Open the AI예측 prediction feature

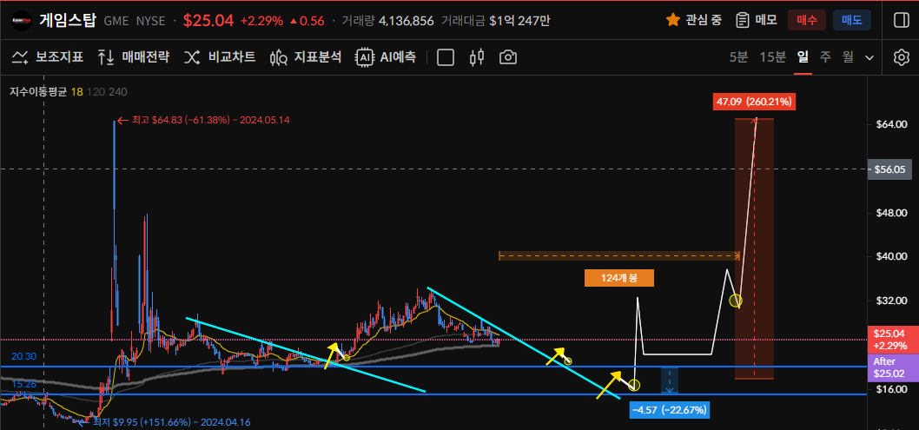[386, 56]
